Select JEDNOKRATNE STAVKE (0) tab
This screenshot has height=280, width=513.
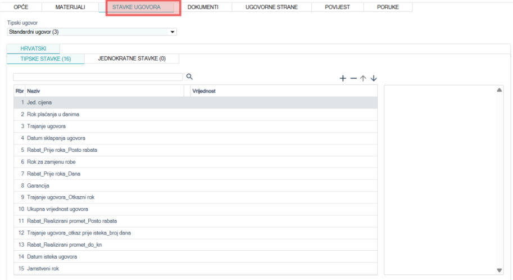coord(131,58)
